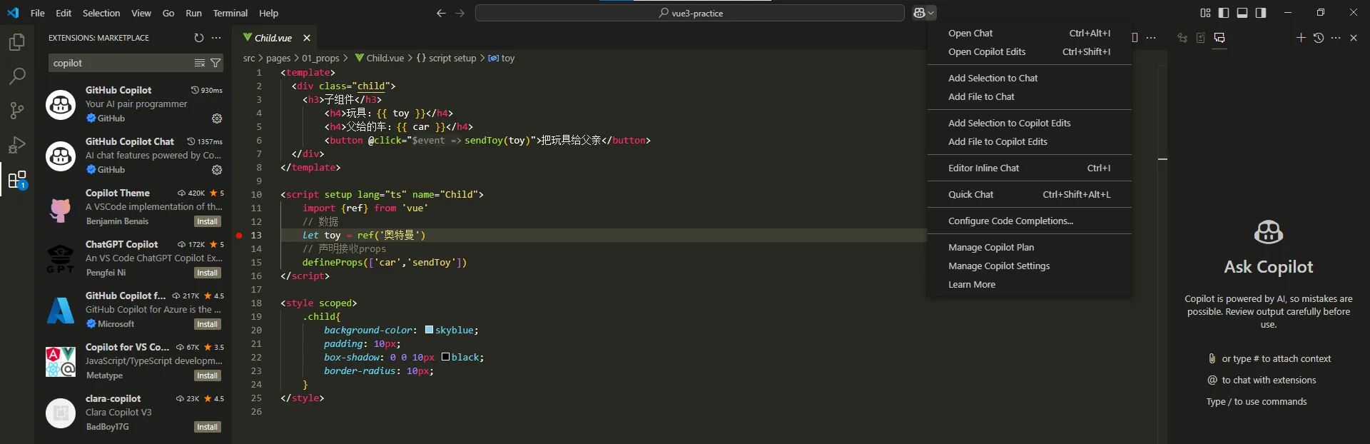Install GitHub Copilot for Azure extension
This screenshot has height=444, width=1370.
click(208, 324)
